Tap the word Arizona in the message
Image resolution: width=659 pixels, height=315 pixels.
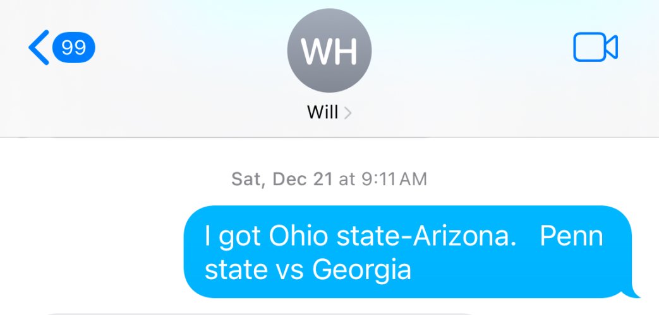point(464,236)
